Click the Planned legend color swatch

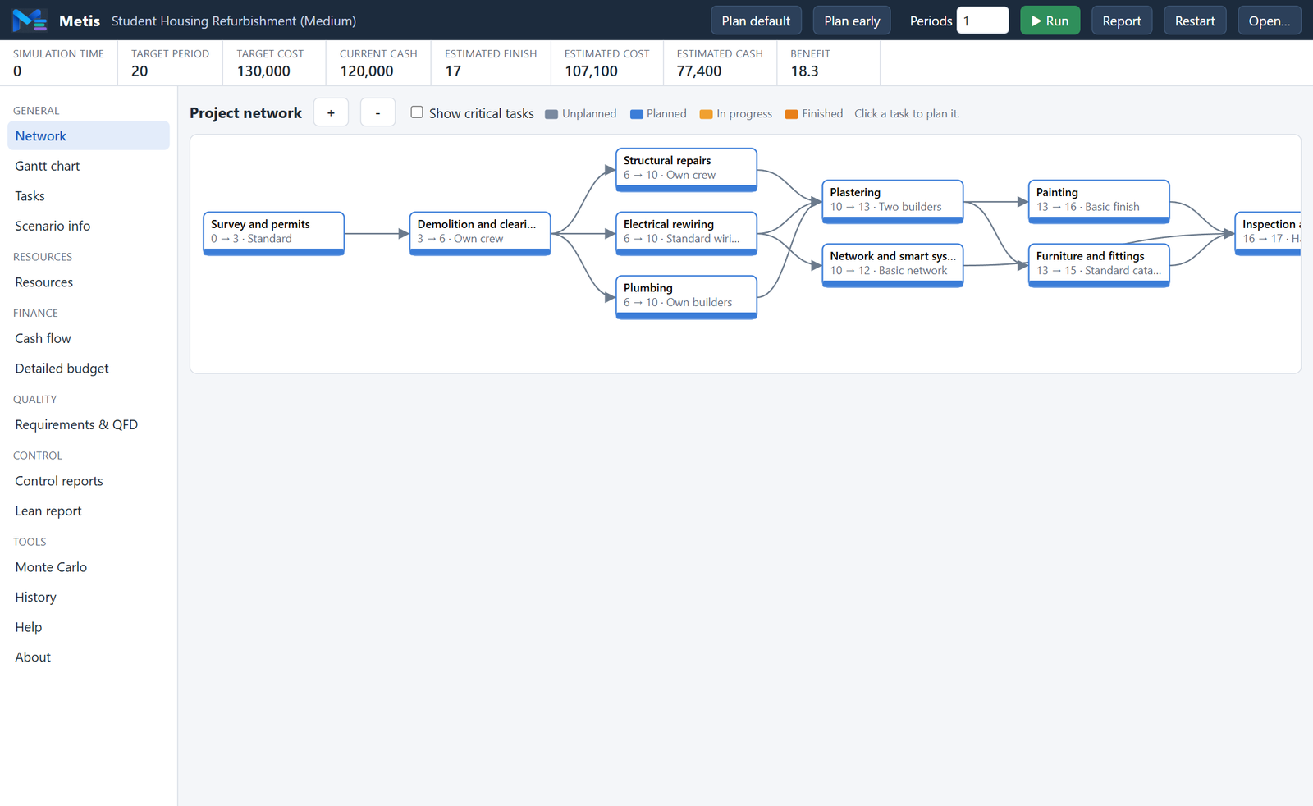click(636, 114)
